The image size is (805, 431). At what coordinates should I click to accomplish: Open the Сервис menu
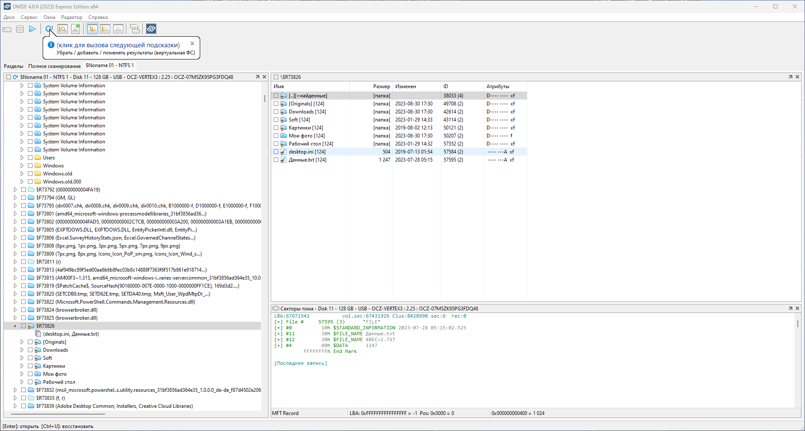coord(29,17)
